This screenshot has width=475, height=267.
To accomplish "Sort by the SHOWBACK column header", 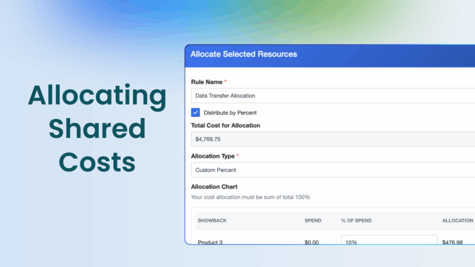I will pos(213,221).
